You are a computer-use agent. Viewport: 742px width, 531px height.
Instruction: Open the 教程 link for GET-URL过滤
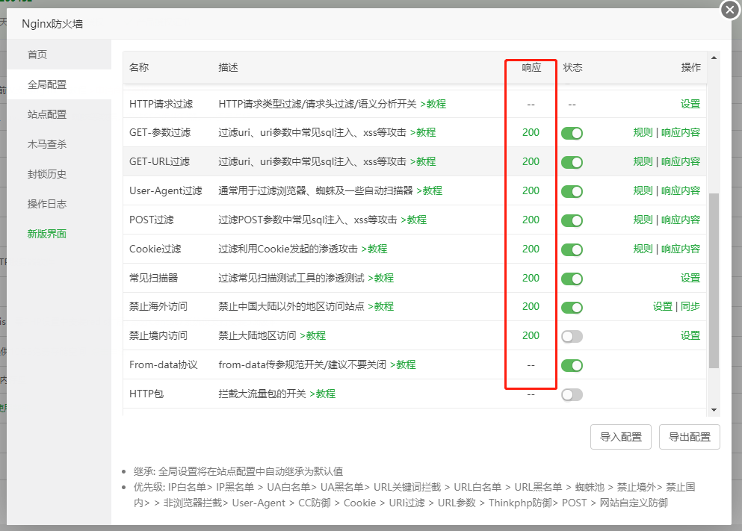(423, 161)
